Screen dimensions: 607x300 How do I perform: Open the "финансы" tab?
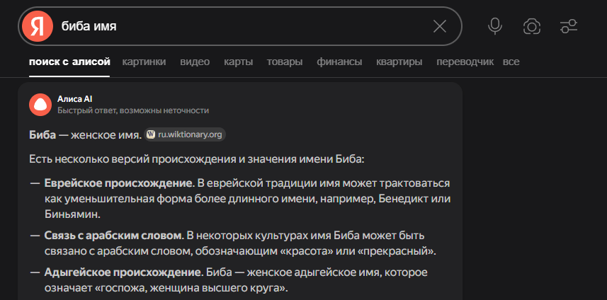click(x=339, y=62)
